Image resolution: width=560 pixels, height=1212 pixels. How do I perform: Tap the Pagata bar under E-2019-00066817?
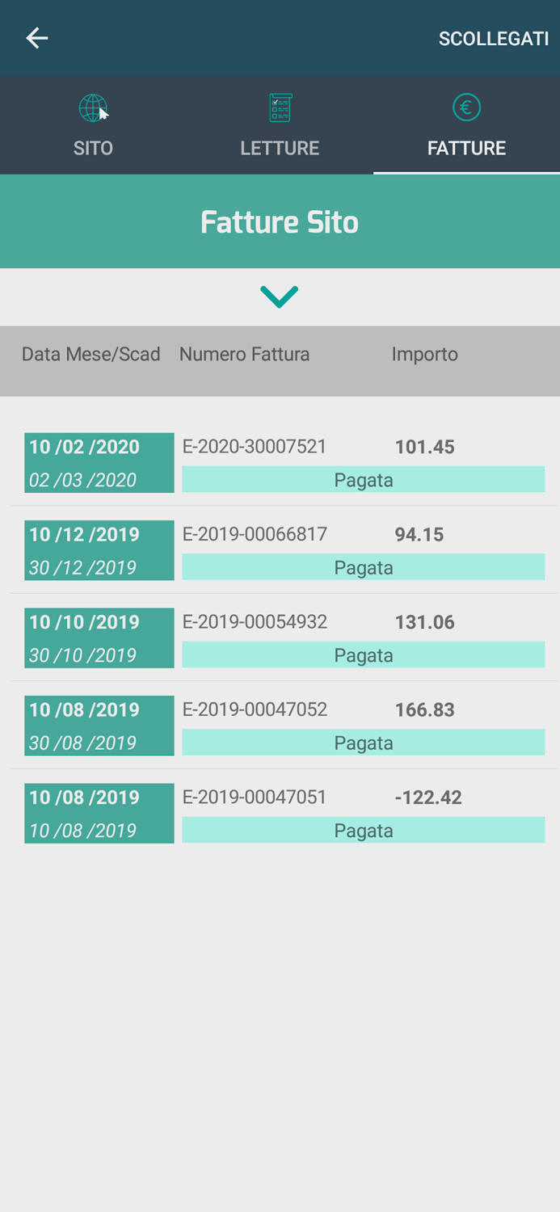pyautogui.click(x=364, y=567)
